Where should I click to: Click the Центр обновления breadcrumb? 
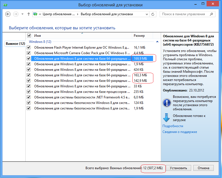pyautogui.click(x=59, y=14)
